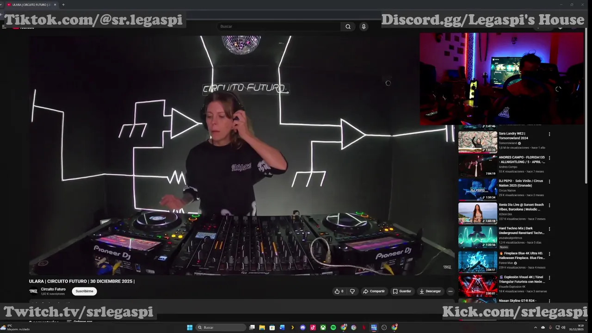Open options menu for Explosión Visual 4K video
592x333 pixels.
tap(549, 277)
